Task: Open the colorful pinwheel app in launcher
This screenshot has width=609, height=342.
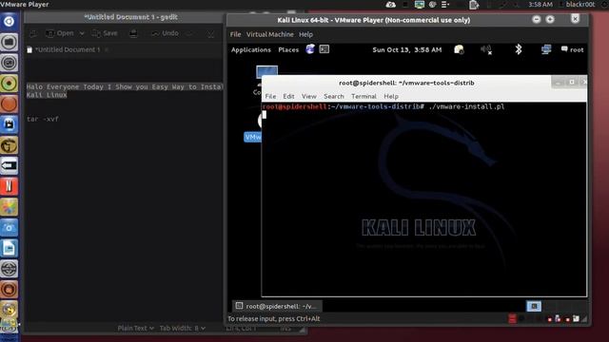Action: [x=9, y=207]
